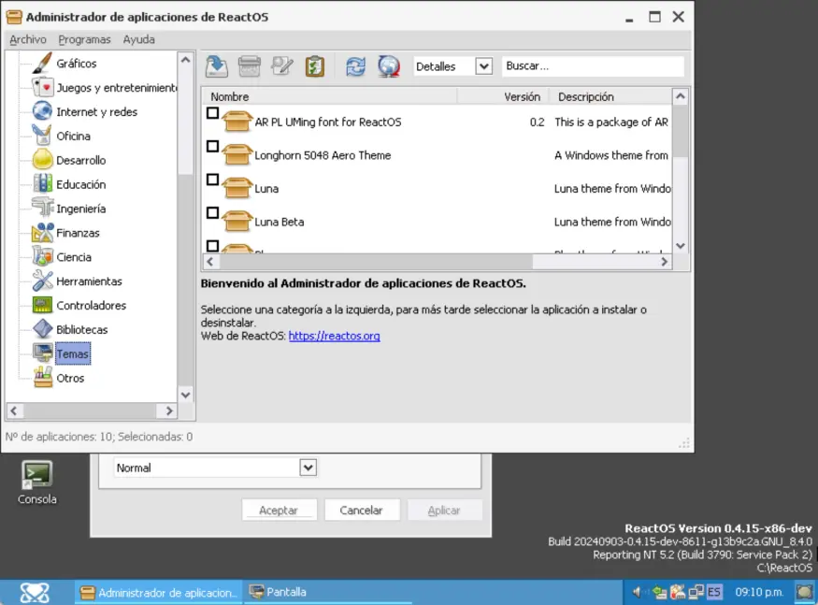Viewport: 818px width, 605px height.
Task: Sort by the Nombre column header
Action: (330, 96)
